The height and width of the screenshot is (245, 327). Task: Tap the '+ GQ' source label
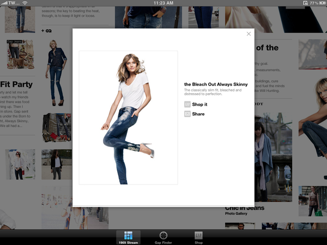[x=46, y=31]
